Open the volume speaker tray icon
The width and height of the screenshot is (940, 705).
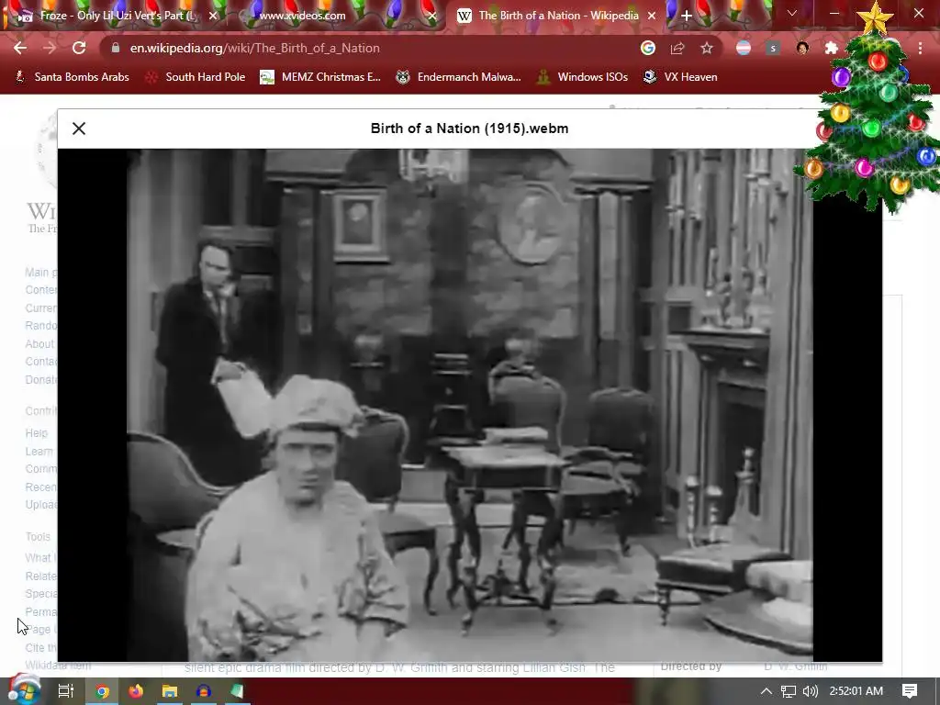pyautogui.click(x=811, y=691)
